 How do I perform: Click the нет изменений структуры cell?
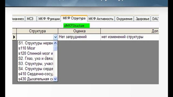coord(130,37)
